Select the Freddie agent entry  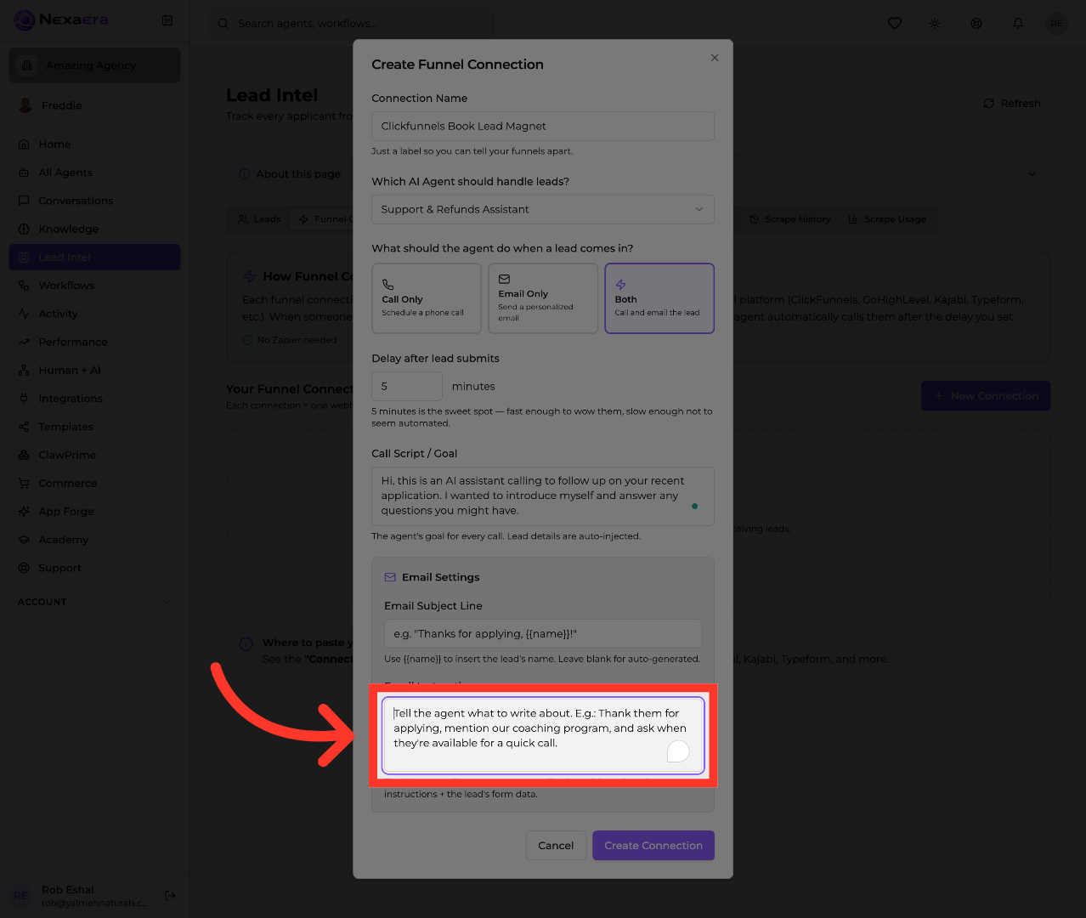(x=94, y=105)
